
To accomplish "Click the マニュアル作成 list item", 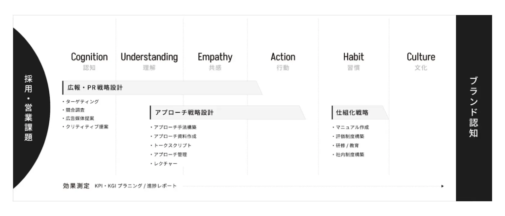I will 352,127.
